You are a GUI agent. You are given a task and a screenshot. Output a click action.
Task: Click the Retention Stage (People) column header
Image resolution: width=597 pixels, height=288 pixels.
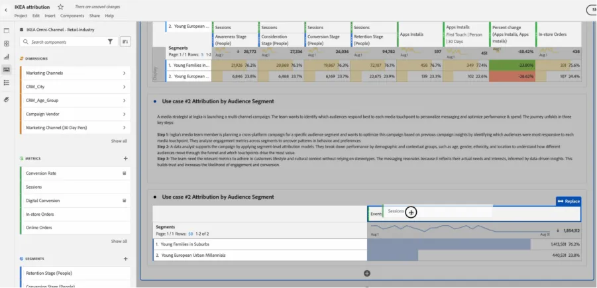pyautogui.click(x=374, y=40)
